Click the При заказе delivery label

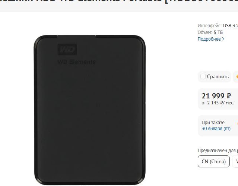pyautogui.click(x=213, y=123)
